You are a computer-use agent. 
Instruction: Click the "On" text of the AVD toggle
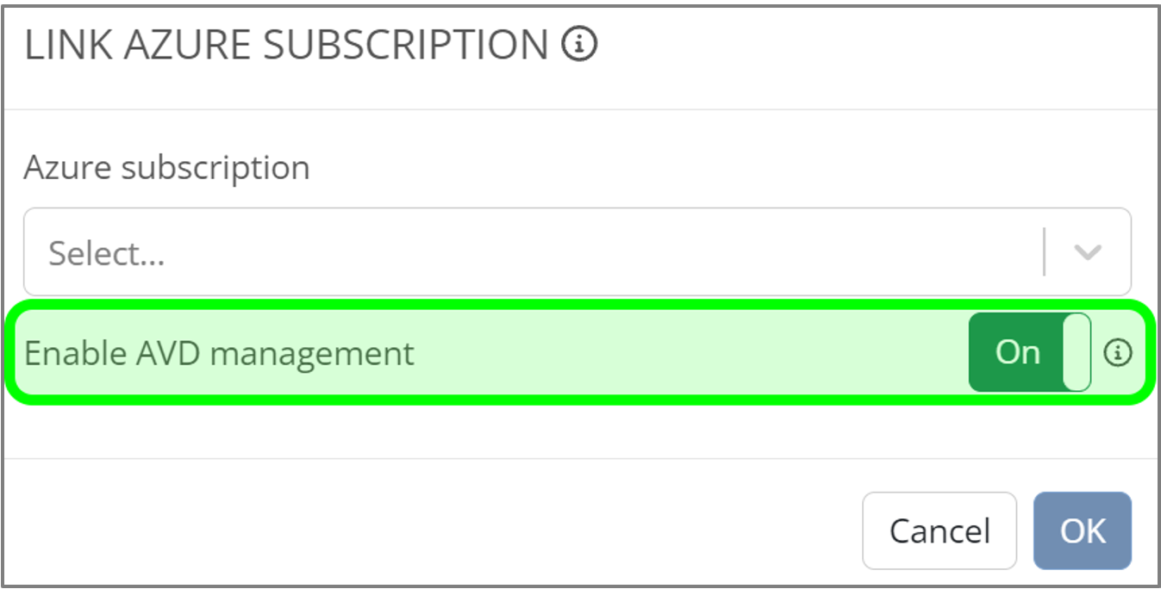(1017, 352)
